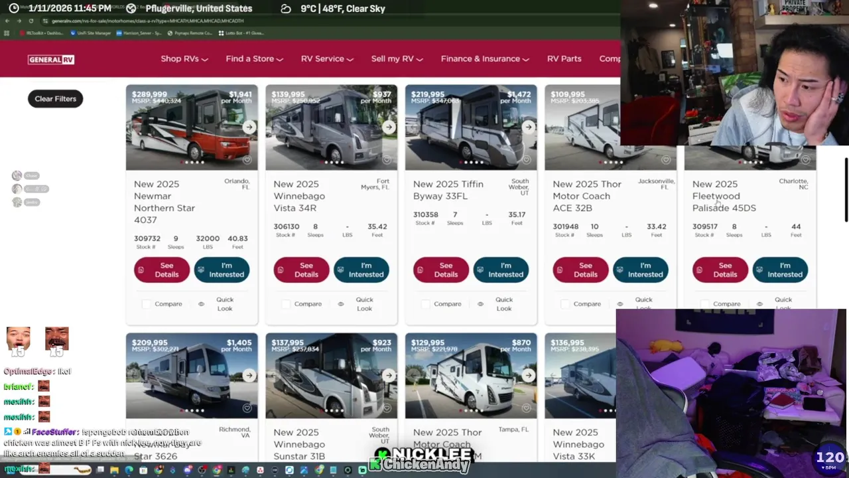This screenshot has width=849, height=478.
Task: Click the browser forward arrow
Action: pyautogui.click(x=19, y=21)
